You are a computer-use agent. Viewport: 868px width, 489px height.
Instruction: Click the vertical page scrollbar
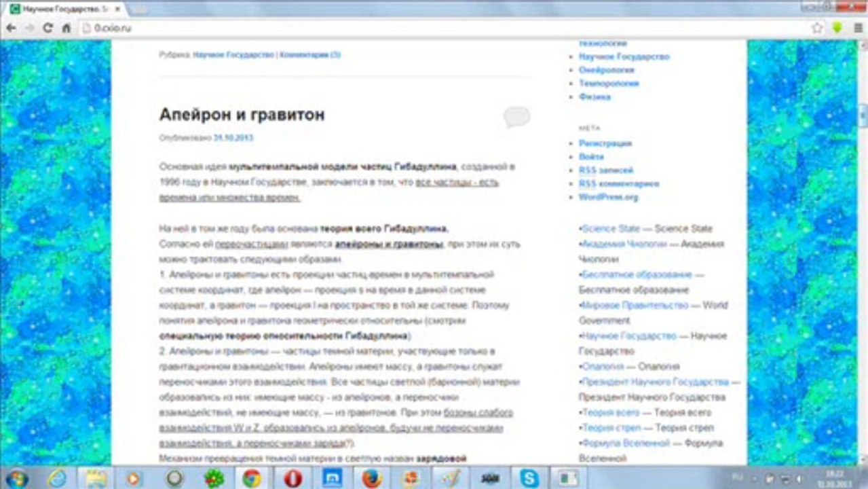point(863,251)
